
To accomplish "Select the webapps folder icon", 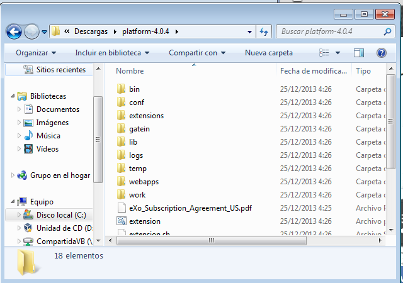I will (x=122, y=182).
